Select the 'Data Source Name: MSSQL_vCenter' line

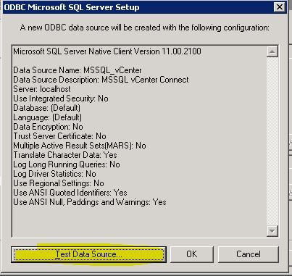pyautogui.click(x=78, y=70)
